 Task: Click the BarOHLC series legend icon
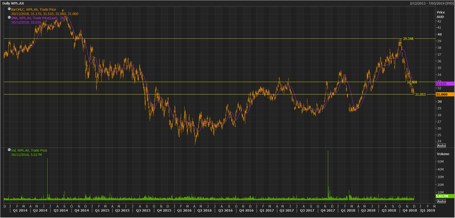click(x=9, y=9)
